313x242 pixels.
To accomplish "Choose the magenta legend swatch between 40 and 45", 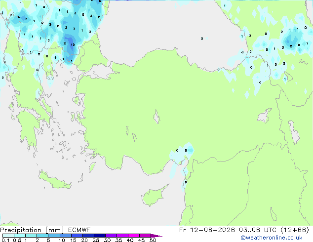I will click(134, 236).
